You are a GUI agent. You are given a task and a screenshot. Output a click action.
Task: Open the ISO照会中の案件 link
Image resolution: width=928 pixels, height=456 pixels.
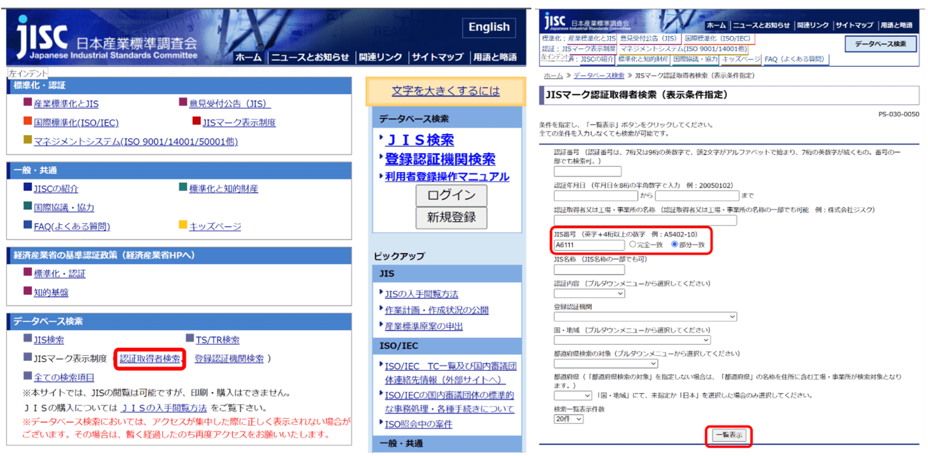(x=419, y=424)
